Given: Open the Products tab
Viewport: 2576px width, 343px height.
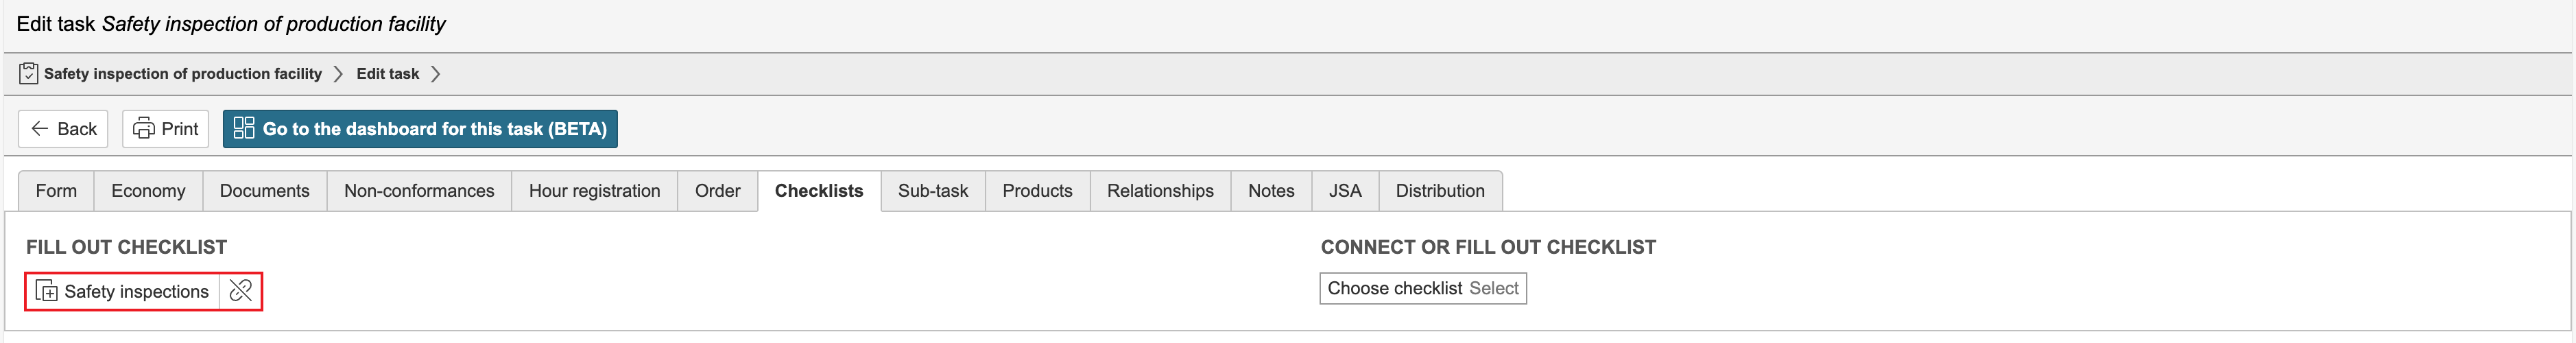Looking at the screenshot, I should [1037, 191].
